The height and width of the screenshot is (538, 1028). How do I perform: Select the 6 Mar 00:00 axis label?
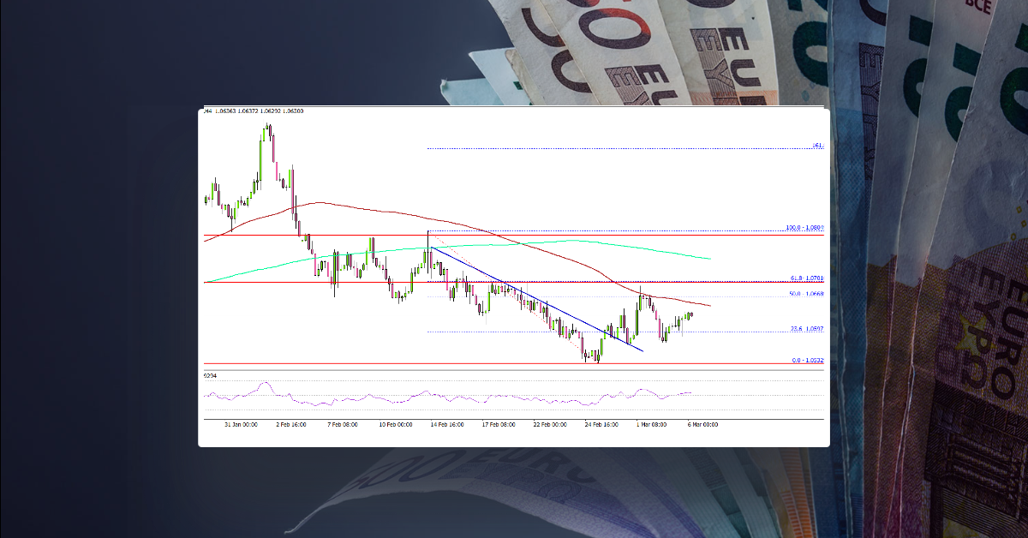(x=702, y=423)
